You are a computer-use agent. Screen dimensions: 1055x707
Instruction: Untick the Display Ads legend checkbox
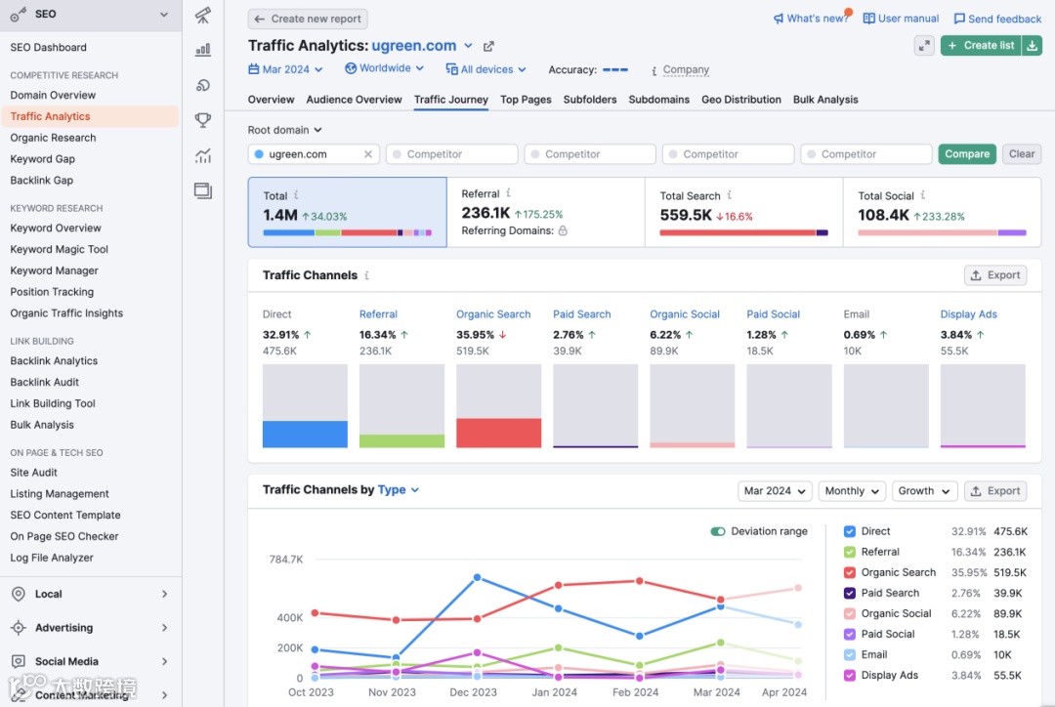(x=850, y=676)
